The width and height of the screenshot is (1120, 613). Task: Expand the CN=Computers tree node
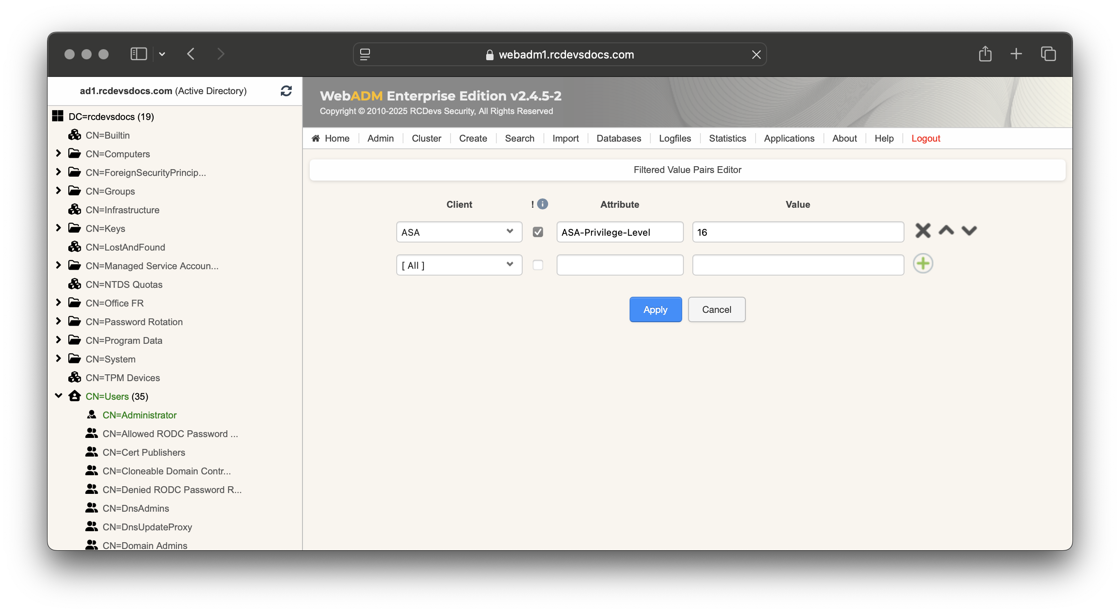pyautogui.click(x=58, y=153)
